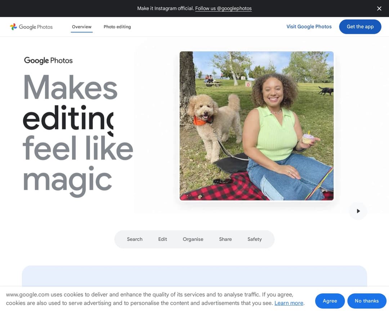Viewport: 389px width, 311px height.
Task: Click the Get the app button
Action: pos(360,27)
